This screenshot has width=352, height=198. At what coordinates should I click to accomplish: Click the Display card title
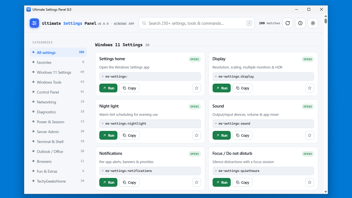219,59
